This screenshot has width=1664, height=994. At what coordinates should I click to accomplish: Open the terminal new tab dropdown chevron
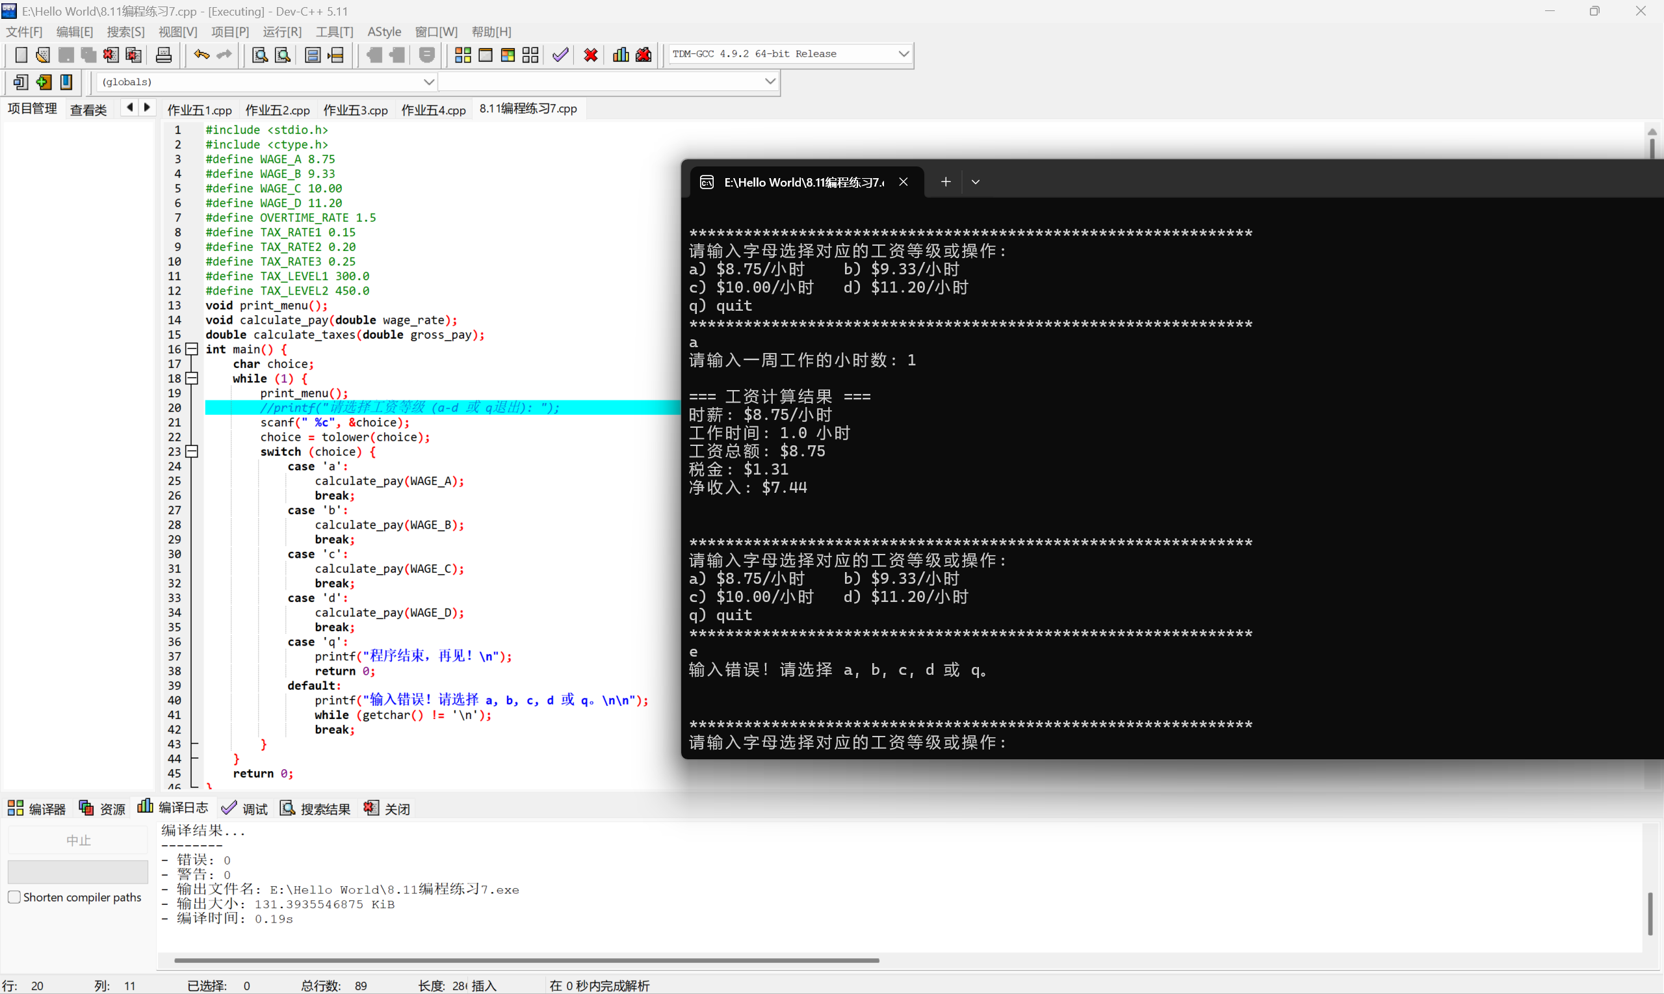(975, 182)
